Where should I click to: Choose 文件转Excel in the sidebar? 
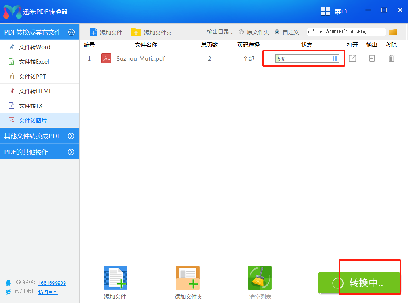tap(34, 62)
